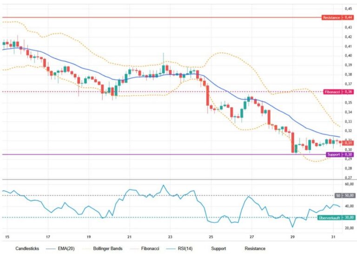Click the 40,00 RSI axis label
The image size is (357, 254).
coord(349,206)
